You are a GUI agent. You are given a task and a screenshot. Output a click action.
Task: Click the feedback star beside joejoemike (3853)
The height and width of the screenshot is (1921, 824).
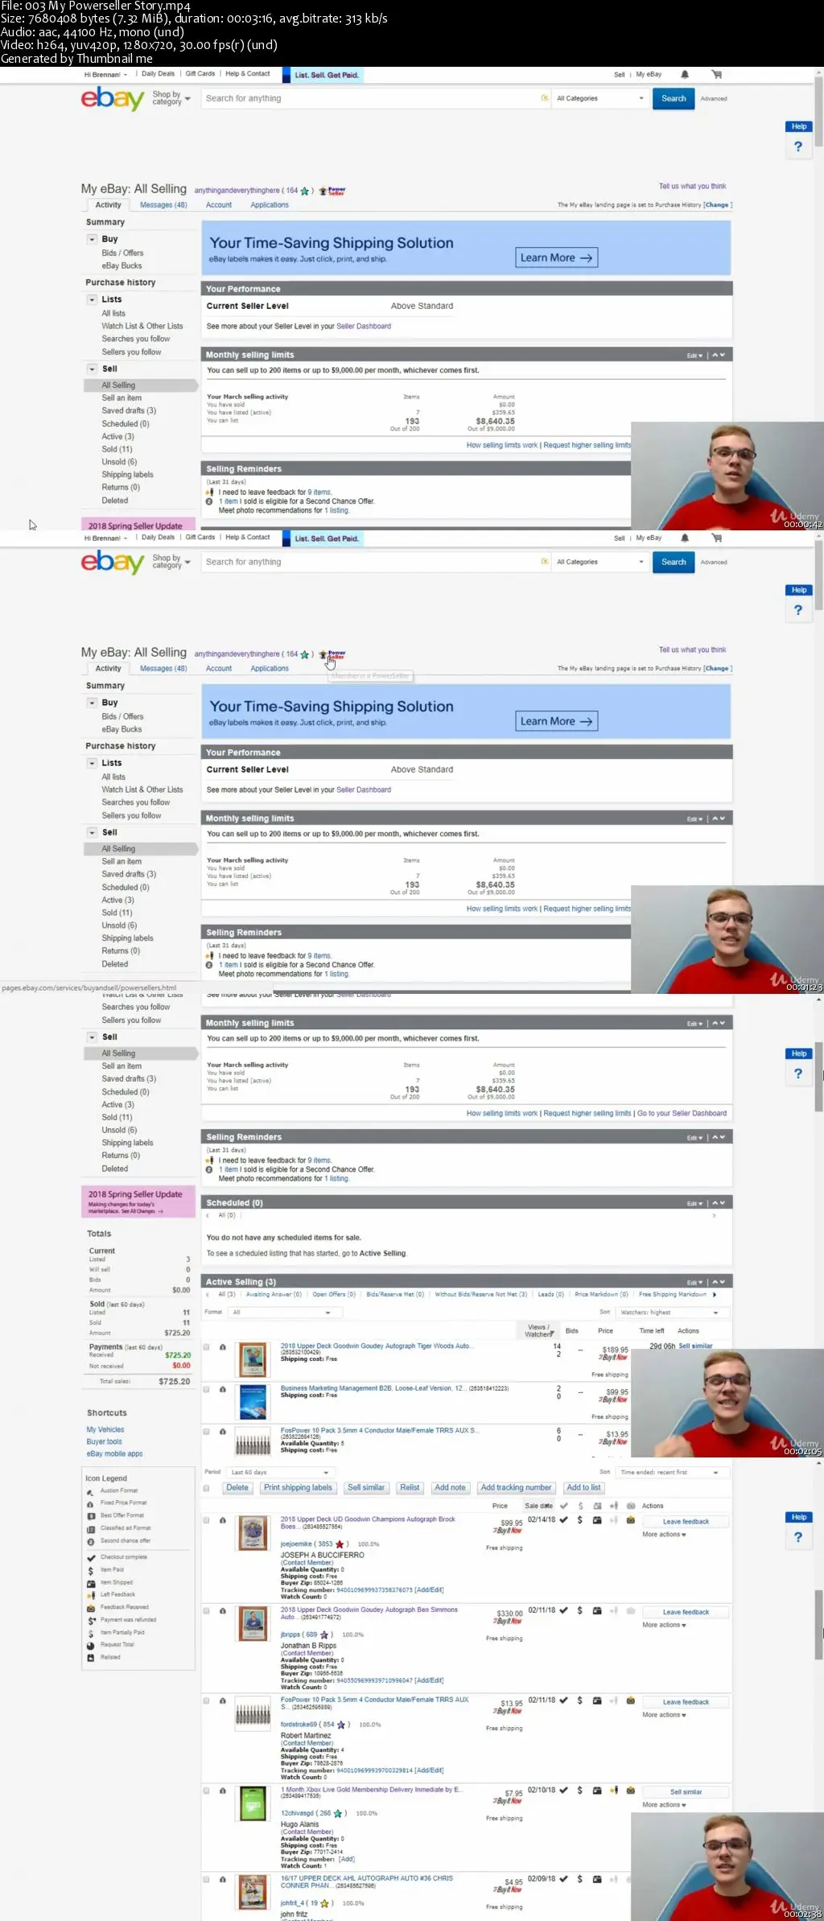(x=340, y=1544)
